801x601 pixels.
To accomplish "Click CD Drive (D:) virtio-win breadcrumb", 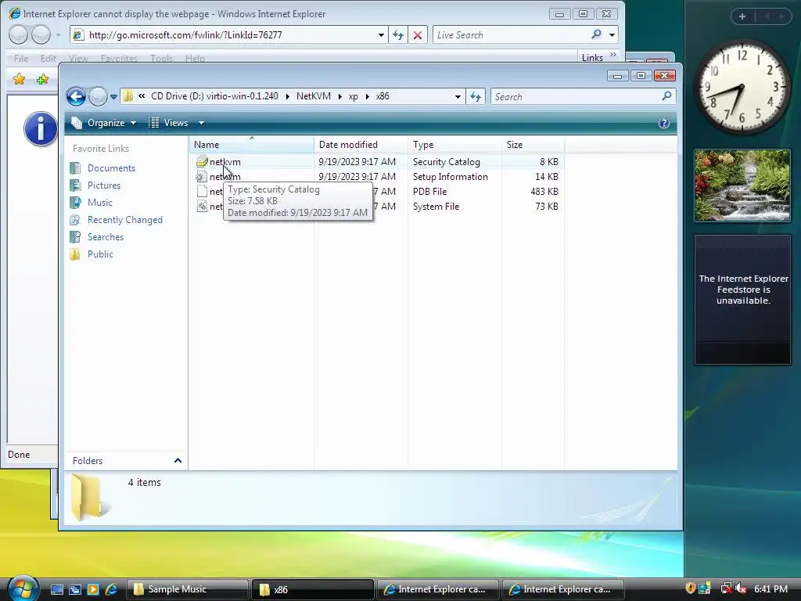I will click(214, 96).
